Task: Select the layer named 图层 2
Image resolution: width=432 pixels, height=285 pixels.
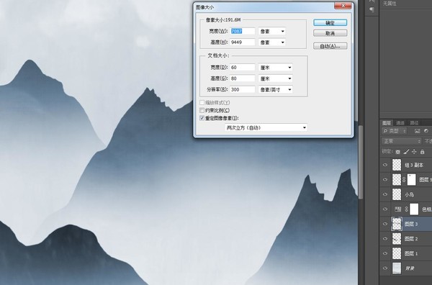Action: tap(411, 239)
